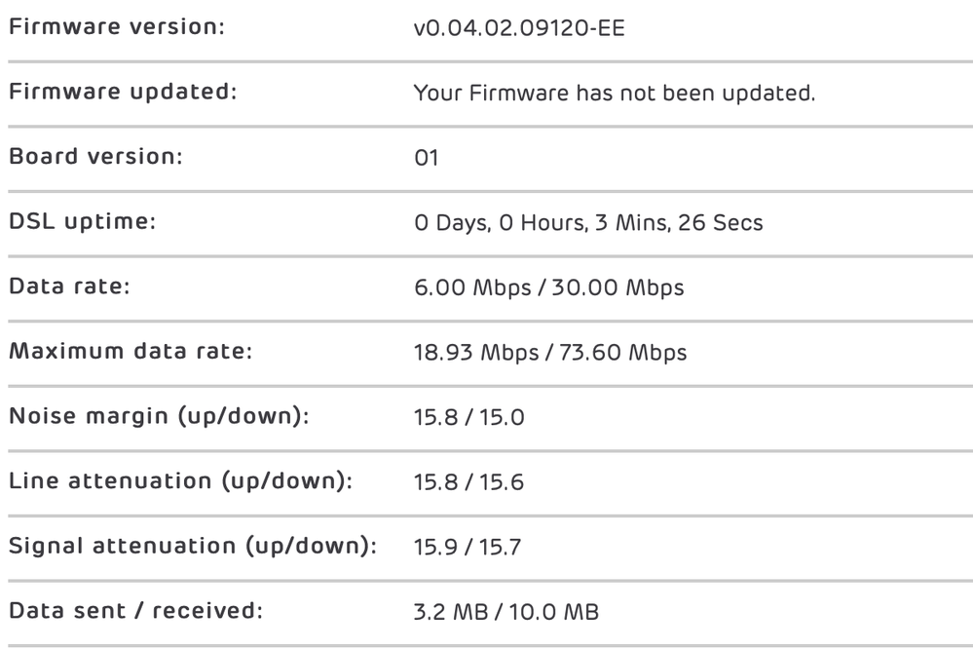Click the Firmware updated label
The width and height of the screenshot is (973, 649).
tap(123, 92)
